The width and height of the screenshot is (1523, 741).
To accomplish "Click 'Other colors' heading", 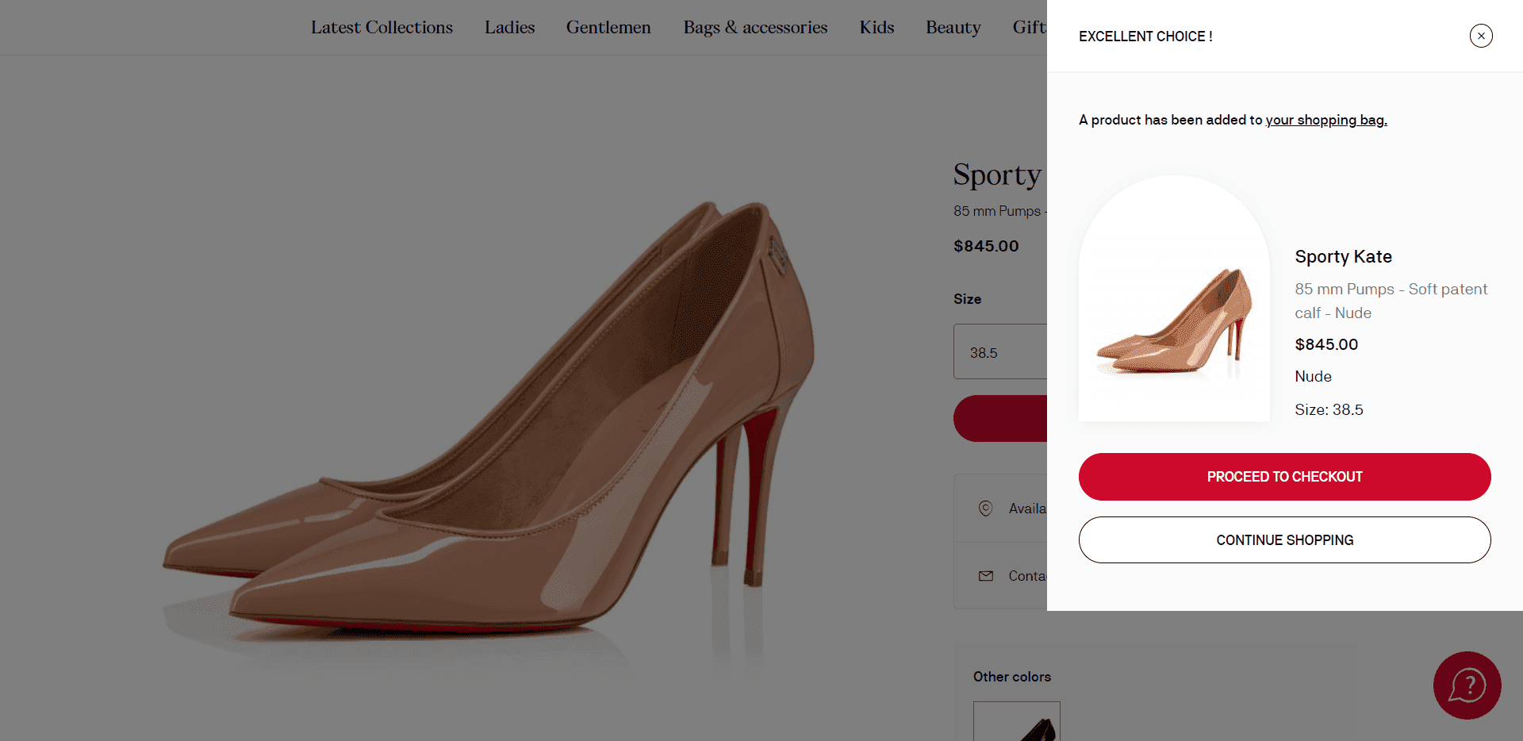I will point(1011,677).
